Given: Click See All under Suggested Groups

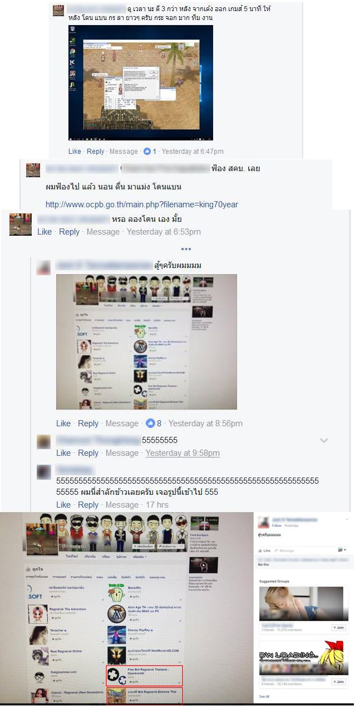Looking at the screenshot, I should (264, 697).
